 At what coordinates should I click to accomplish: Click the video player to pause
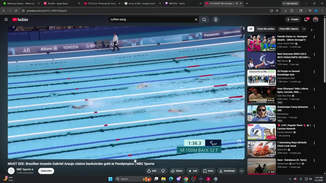coord(126,93)
